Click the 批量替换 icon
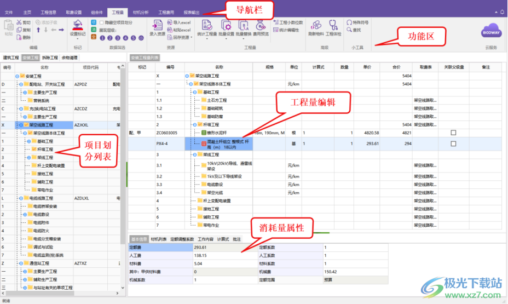 244,25
